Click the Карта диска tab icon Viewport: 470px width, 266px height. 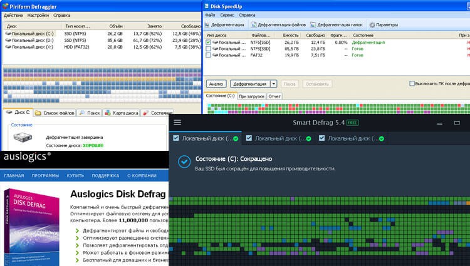pyautogui.click(x=108, y=113)
